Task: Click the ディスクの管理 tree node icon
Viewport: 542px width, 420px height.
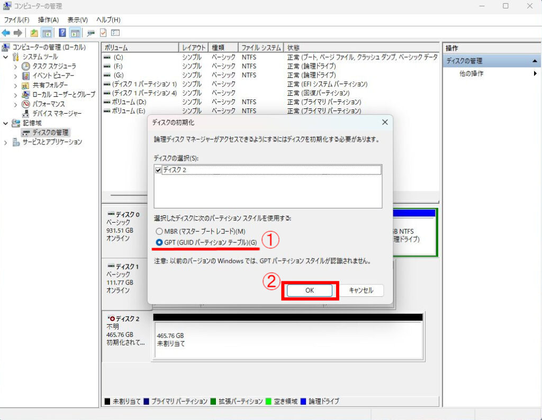Action: [26, 133]
